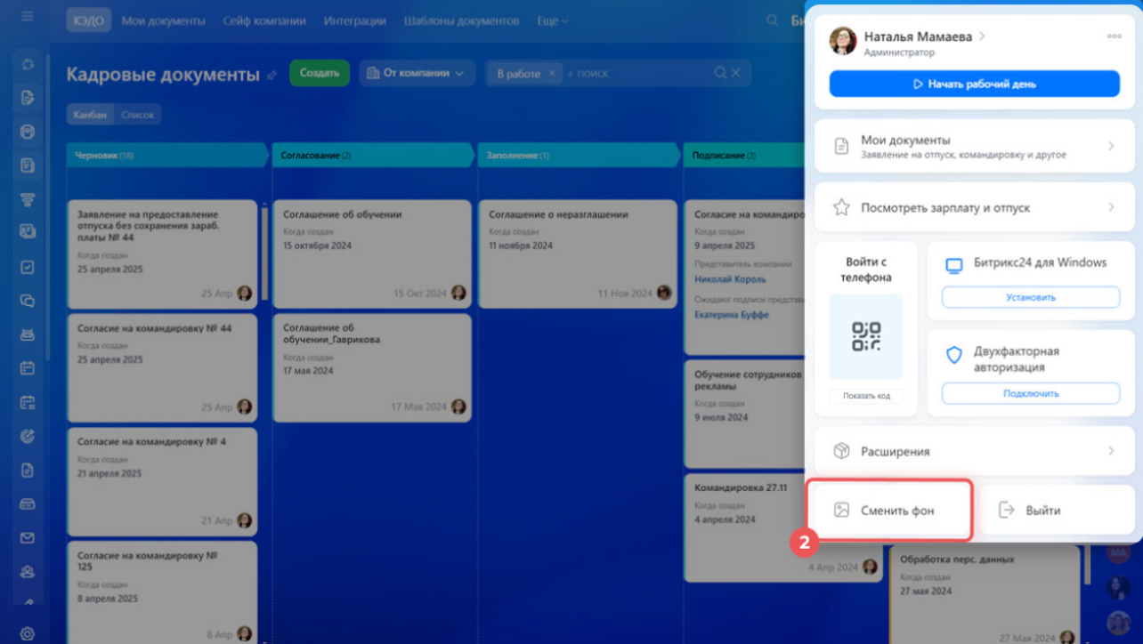
Task: Click the Сменить фон image icon
Action: pyautogui.click(x=841, y=511)
